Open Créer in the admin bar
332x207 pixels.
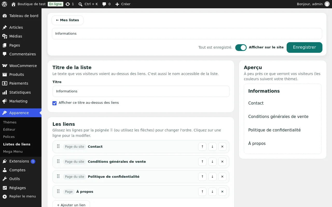123,4
